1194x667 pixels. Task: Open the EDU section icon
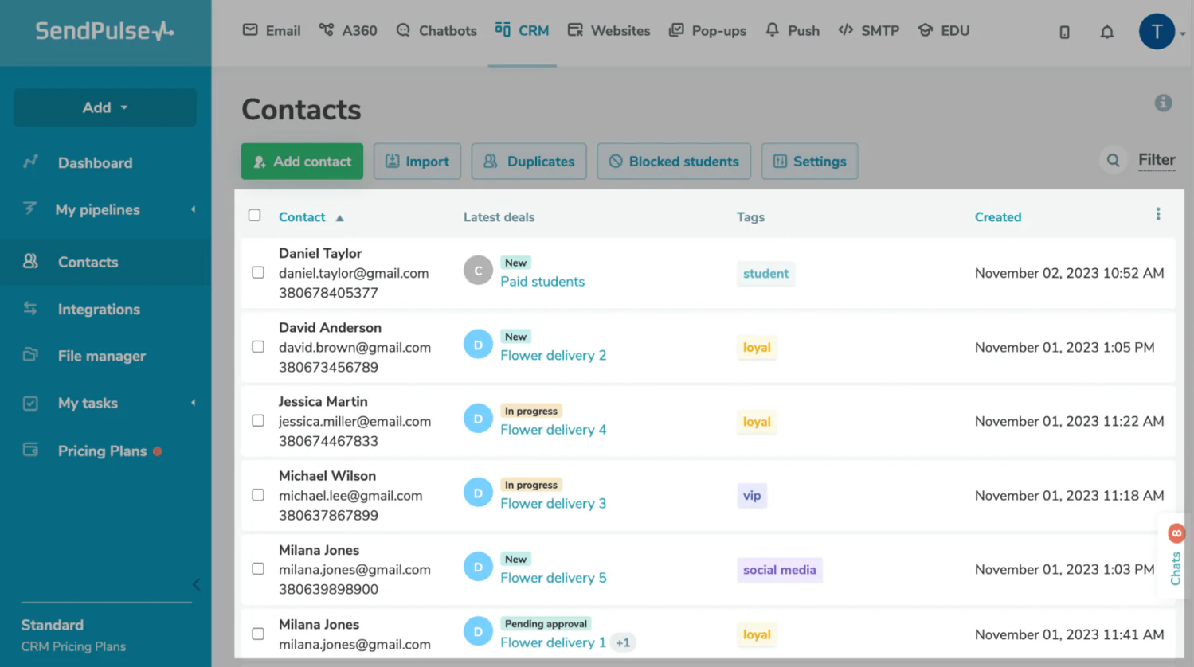pyautogui.click(x=924, y=30)
